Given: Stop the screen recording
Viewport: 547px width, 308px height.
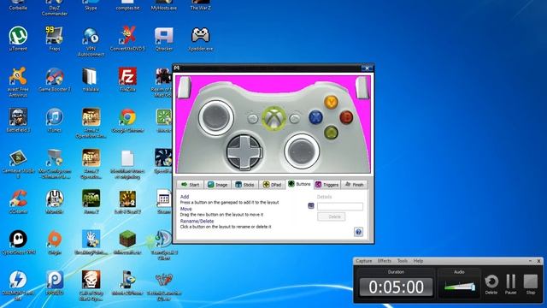Looking at the screenshot, I should [x=531, y=283].
